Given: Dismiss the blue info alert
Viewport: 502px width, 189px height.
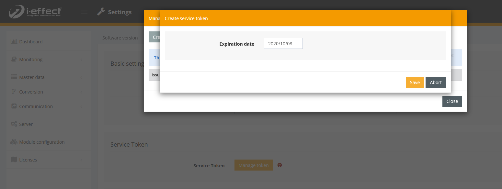Looking at the screenshot, I should point(452,56).
